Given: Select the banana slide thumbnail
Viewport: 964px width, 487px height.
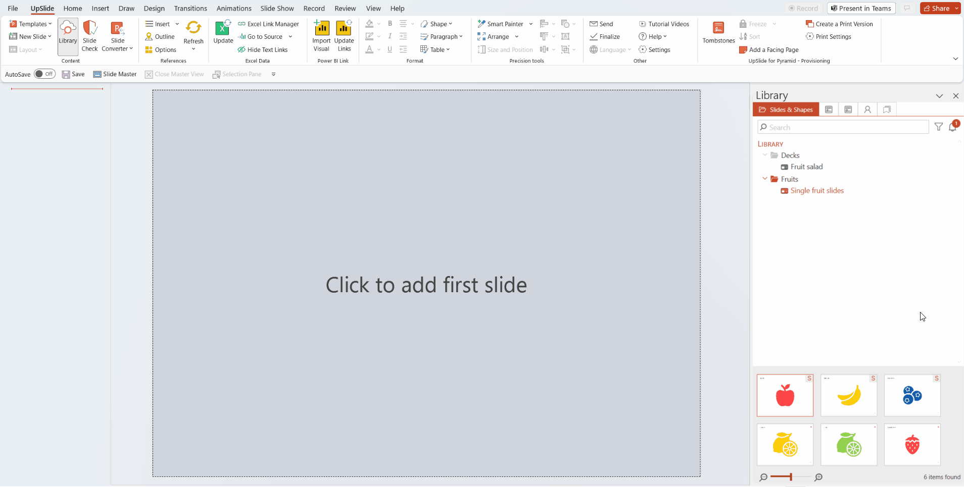Looking at the screenshot, I should [849, 395].
